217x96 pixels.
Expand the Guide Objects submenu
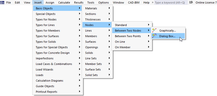click(58, 86)
